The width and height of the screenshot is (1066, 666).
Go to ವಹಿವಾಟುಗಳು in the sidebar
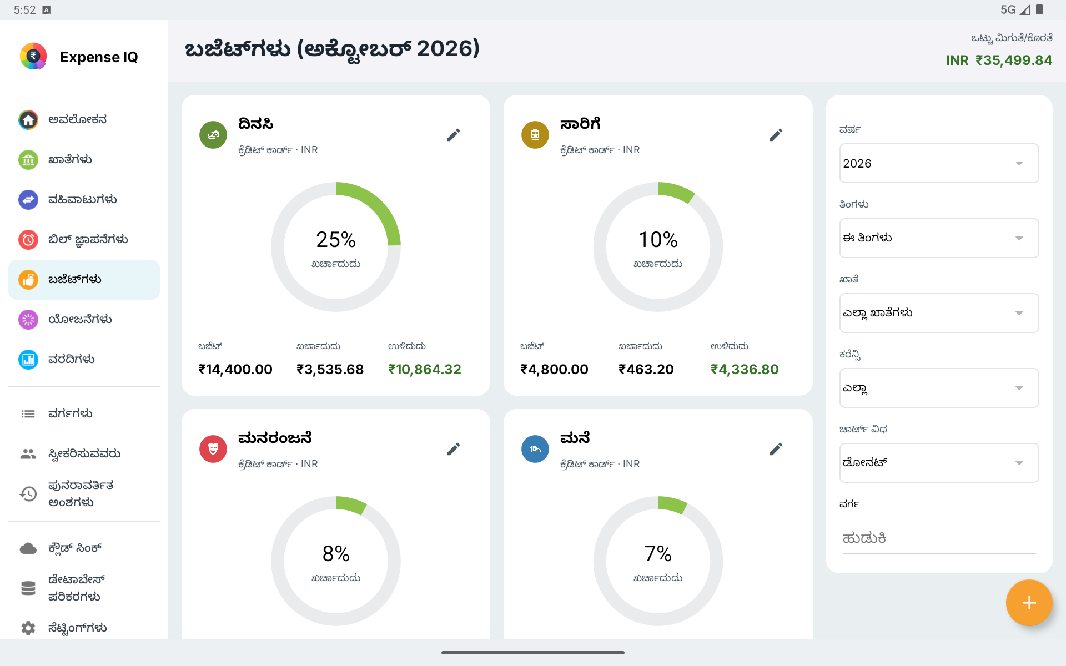(x=84, y=200)
